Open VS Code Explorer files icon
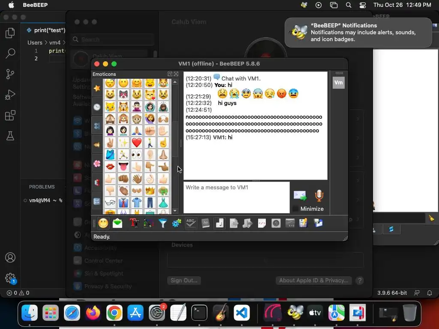Viewport: 439px width, 329px height. point(10,33)
